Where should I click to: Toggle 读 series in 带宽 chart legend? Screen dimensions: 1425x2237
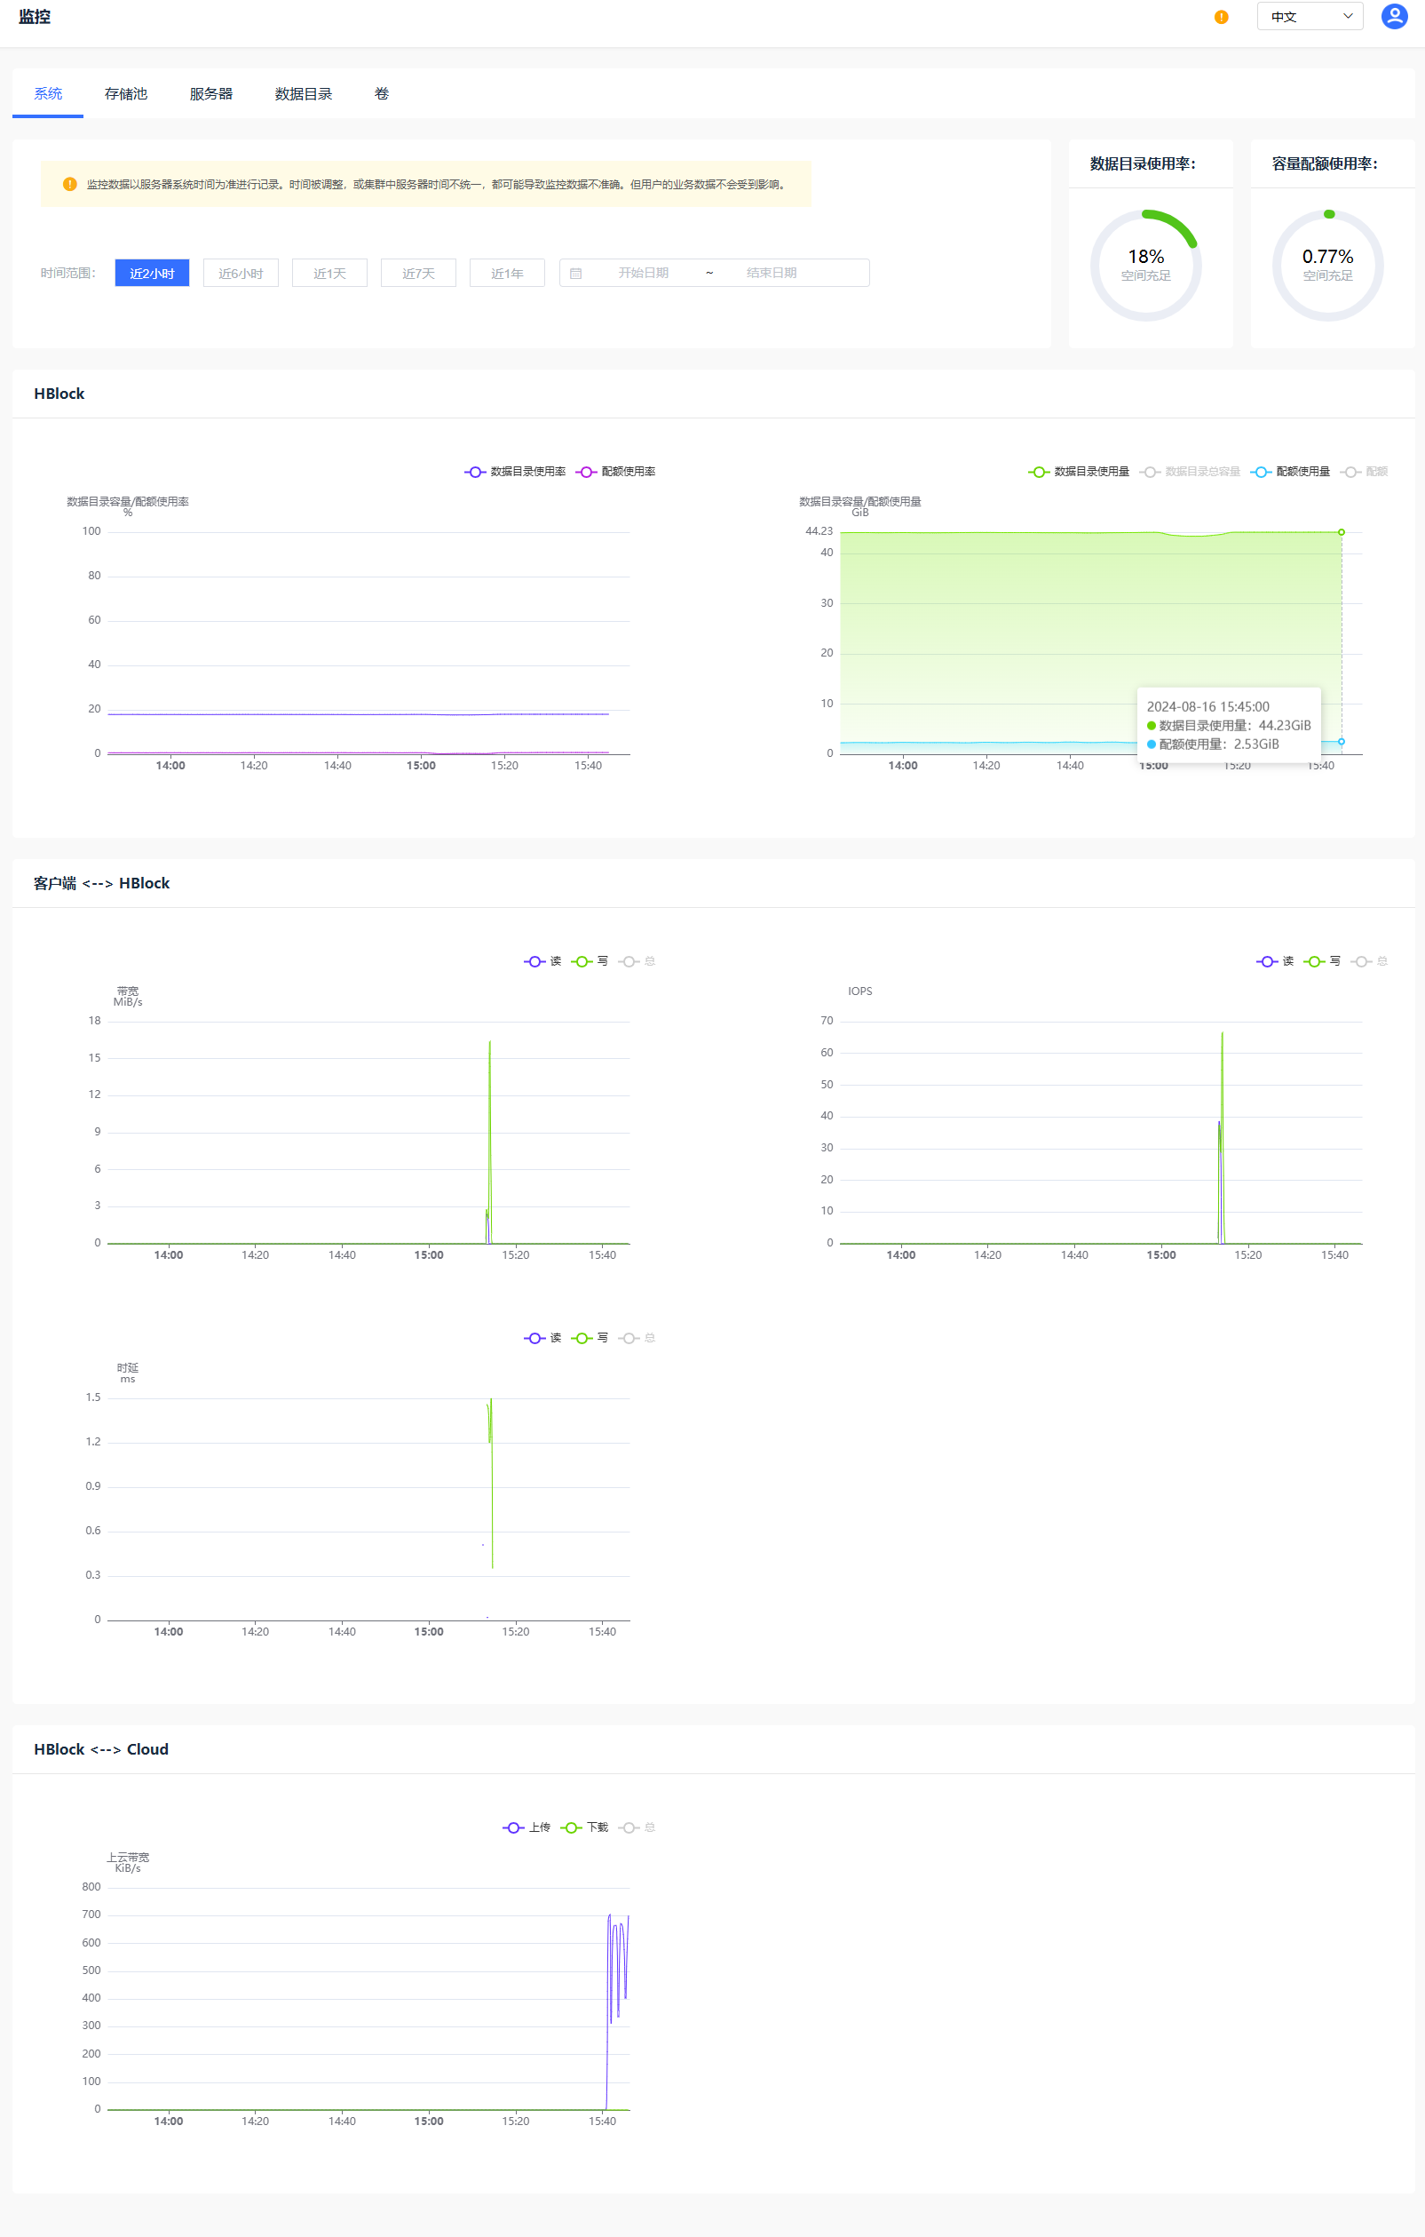543,960
